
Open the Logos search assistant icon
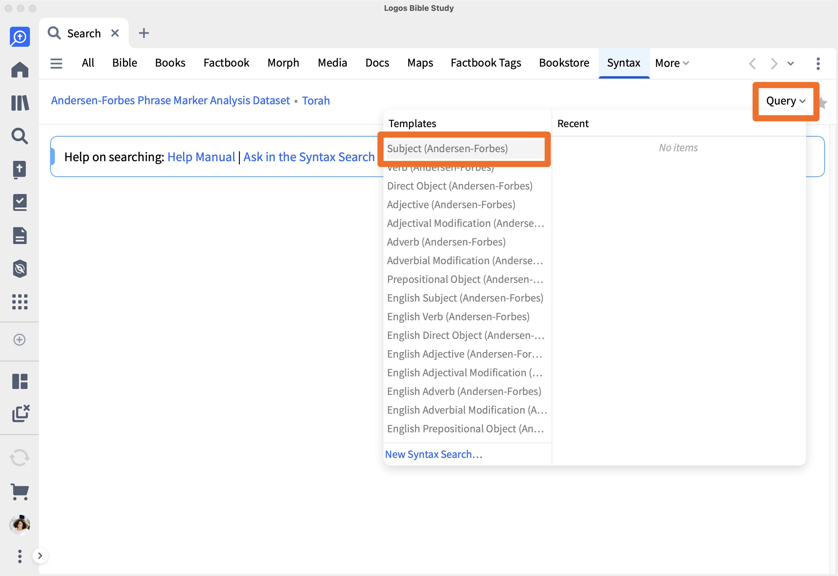20,36
